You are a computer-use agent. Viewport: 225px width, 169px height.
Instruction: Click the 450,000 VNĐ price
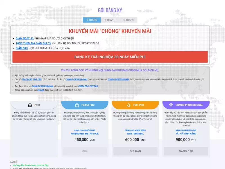[85, 140]
